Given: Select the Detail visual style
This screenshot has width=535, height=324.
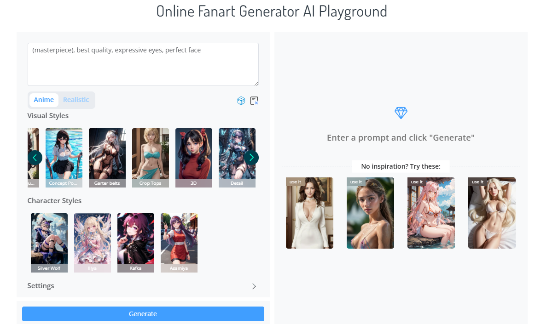Looking at the screenshot, I should [x=237, y=158].
